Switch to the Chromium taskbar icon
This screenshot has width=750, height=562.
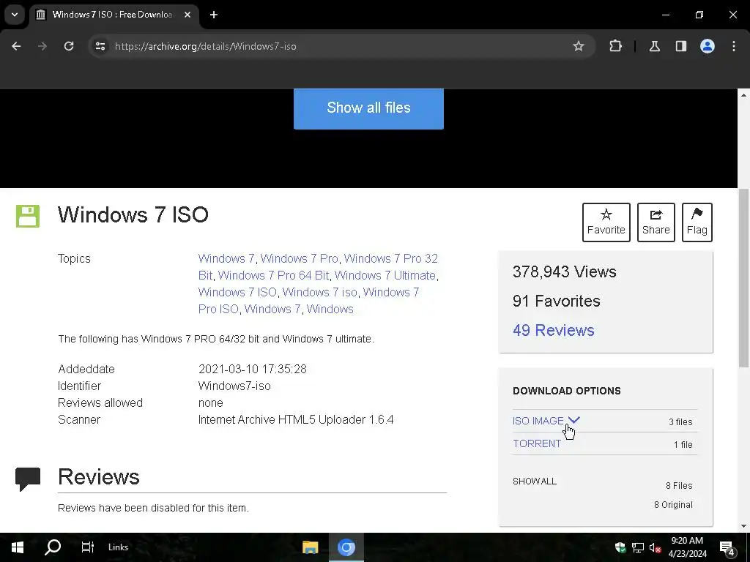coord(346,547)
